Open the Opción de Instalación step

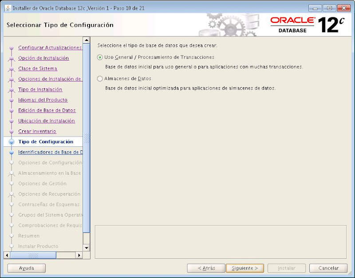pos(43,58)
